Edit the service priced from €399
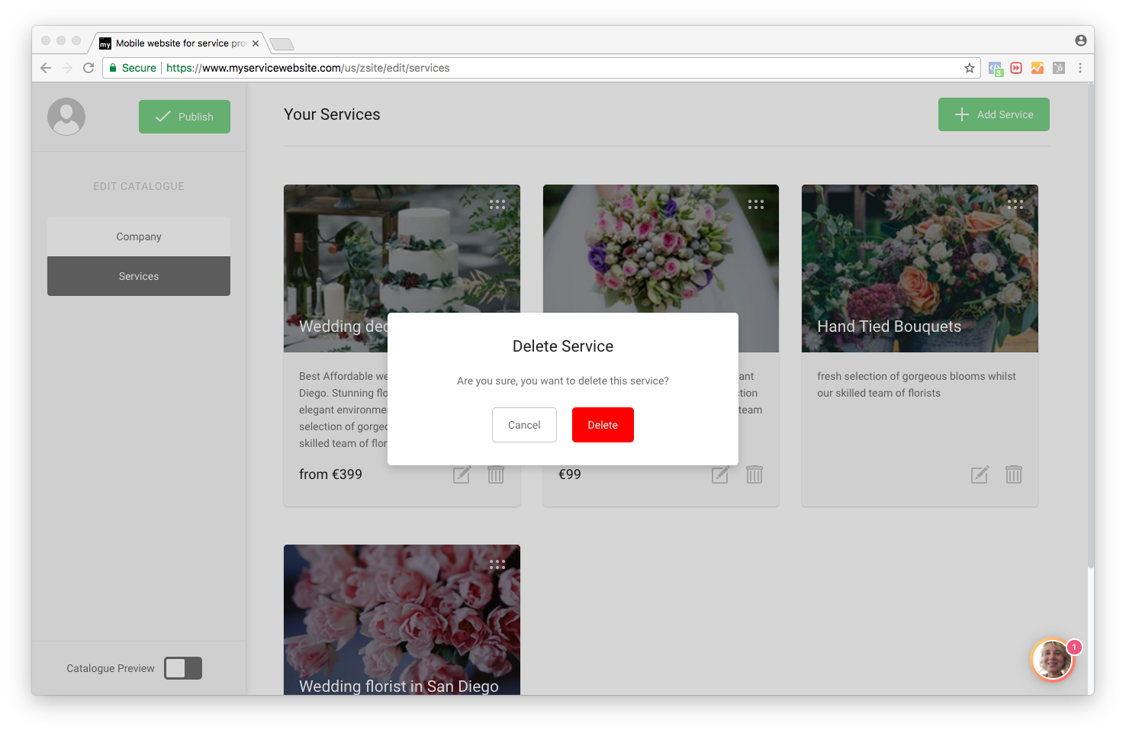The width and height of the screenshot is (1126, 733). (x=462, y=474)
